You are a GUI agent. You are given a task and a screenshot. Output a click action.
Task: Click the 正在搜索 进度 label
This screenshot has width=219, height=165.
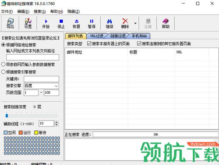[x=78, y=134]
